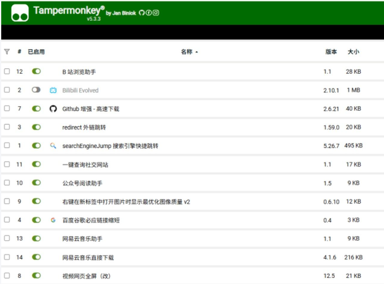Tick checkbox for 公众号阅读助手 row
The height and width of the screenshot is (284, 384).
click(x=7, y=183)
